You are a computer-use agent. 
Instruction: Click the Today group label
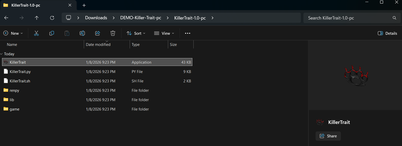9,54
